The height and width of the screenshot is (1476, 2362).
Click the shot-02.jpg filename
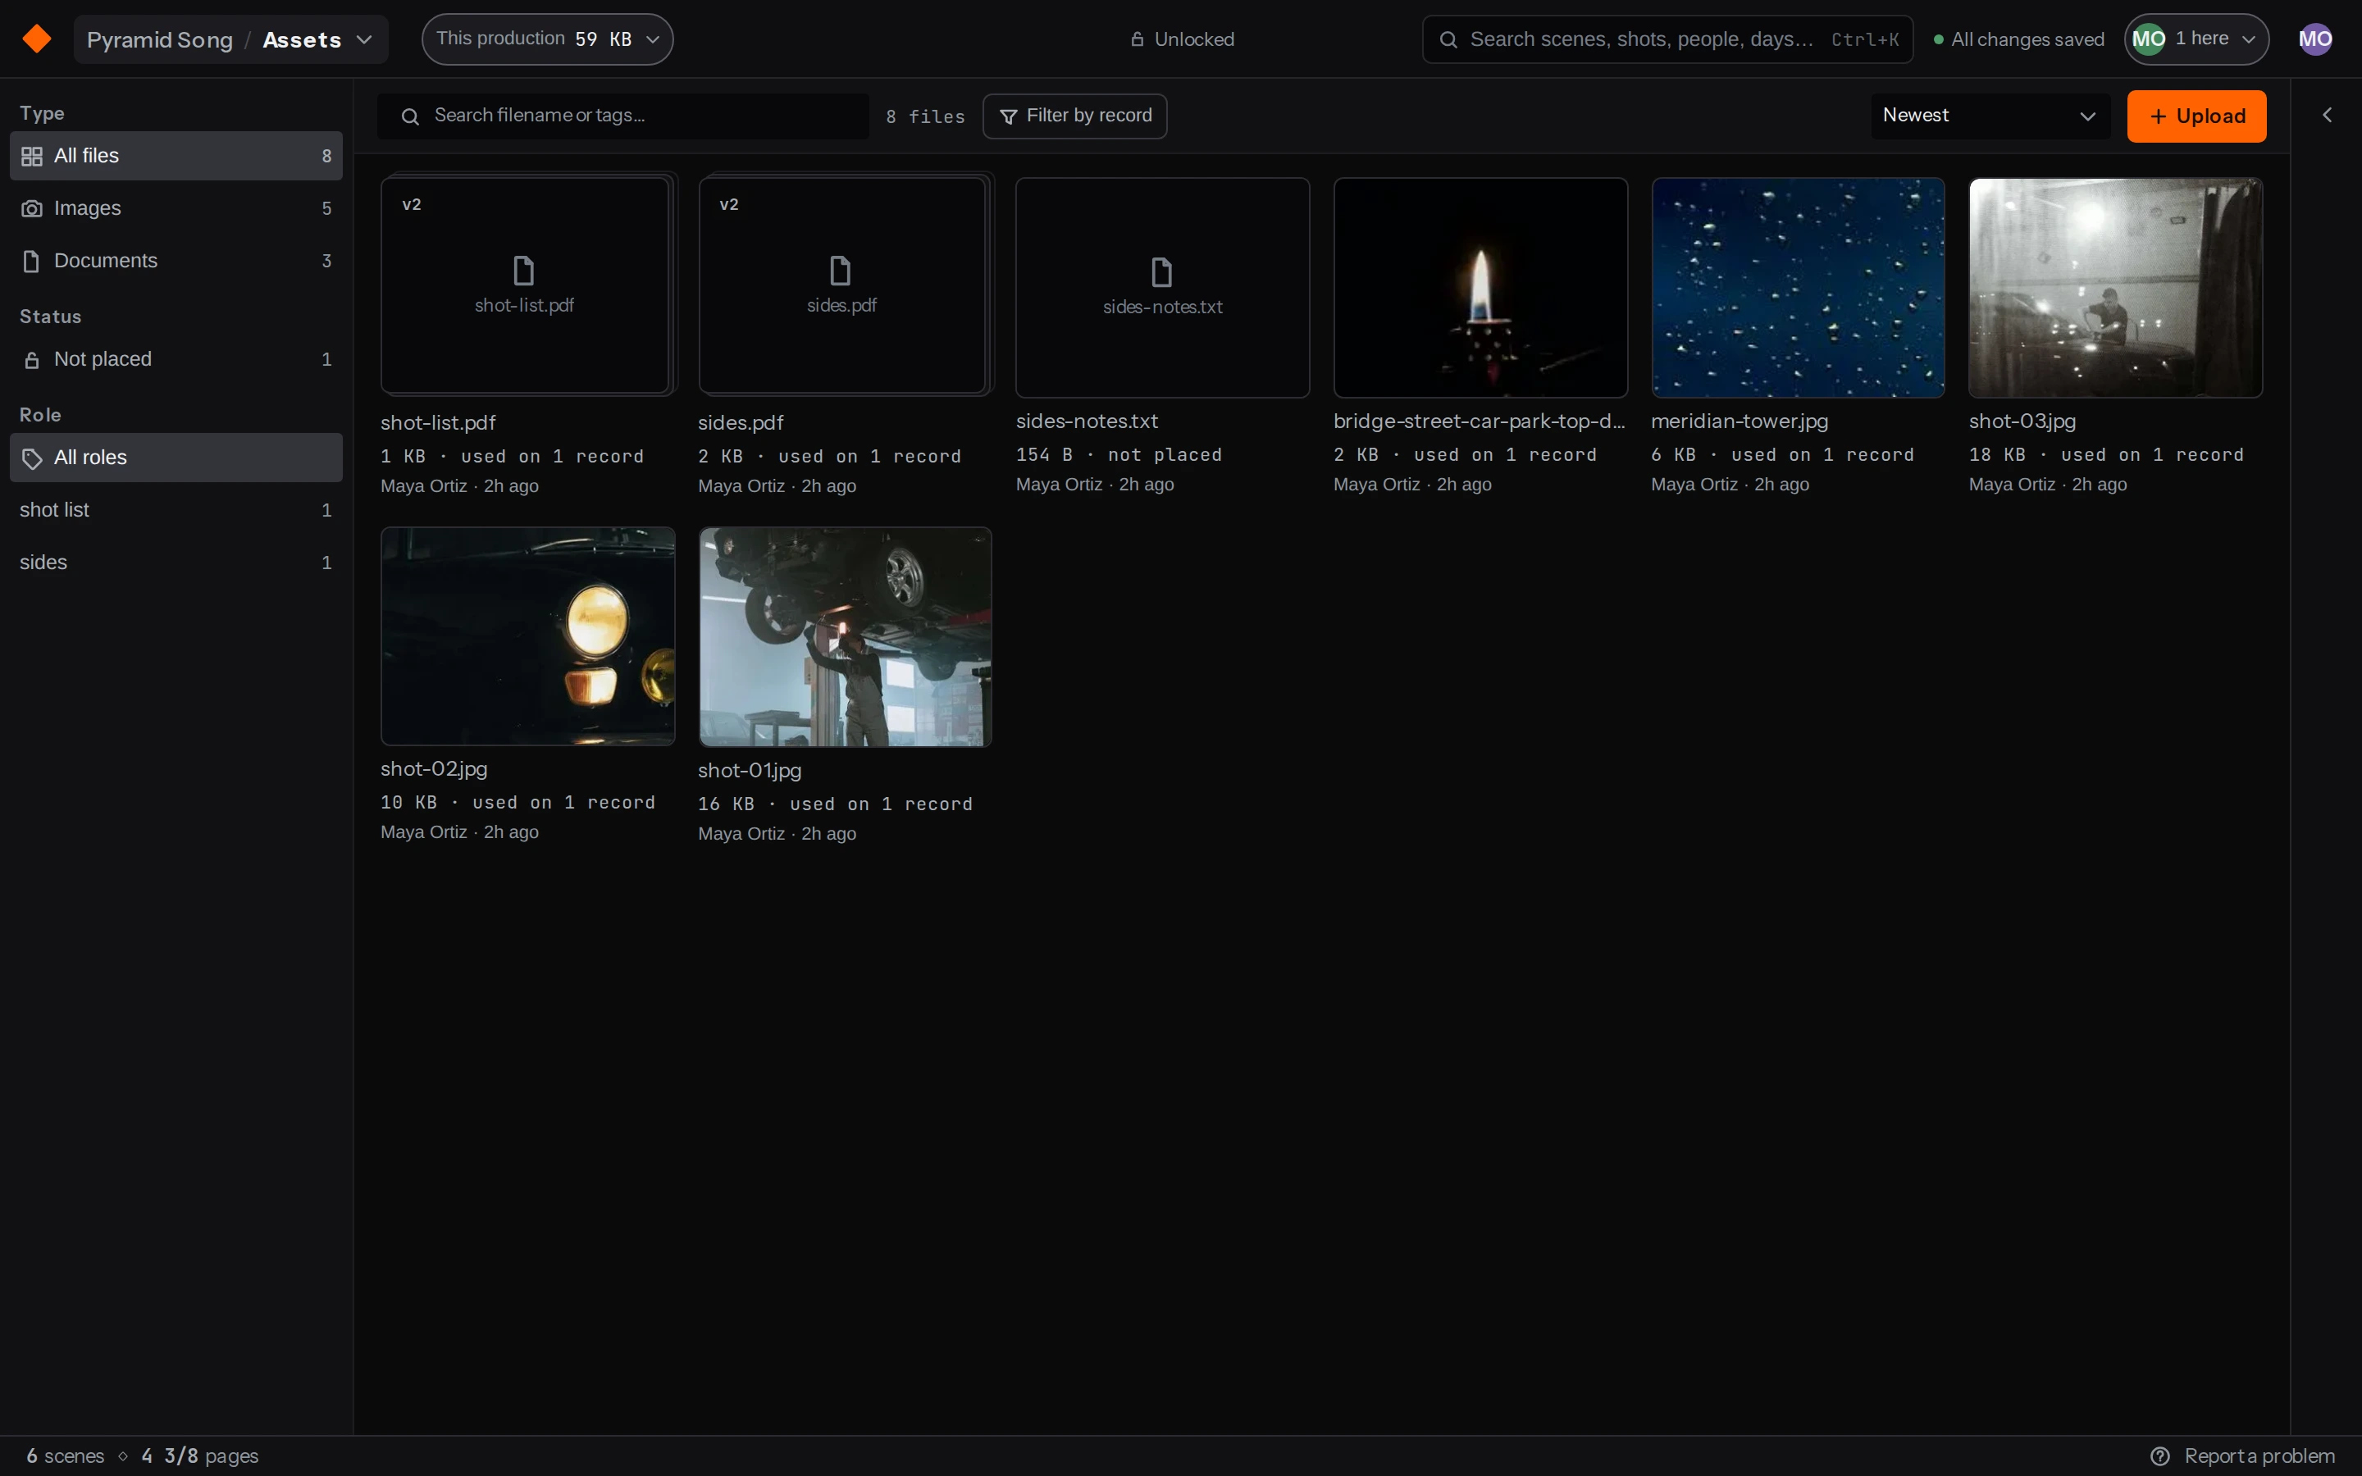[x=433, y=769]
